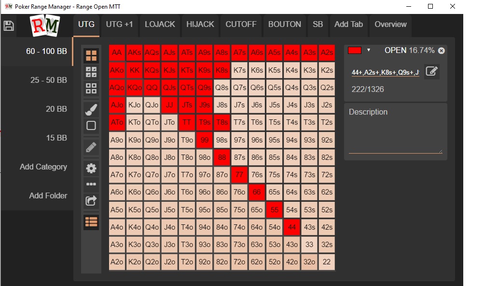The height and width of the screenshot is (286, 484).
Task: Open the three-dots more options icon
Action: tap(91, 184)
